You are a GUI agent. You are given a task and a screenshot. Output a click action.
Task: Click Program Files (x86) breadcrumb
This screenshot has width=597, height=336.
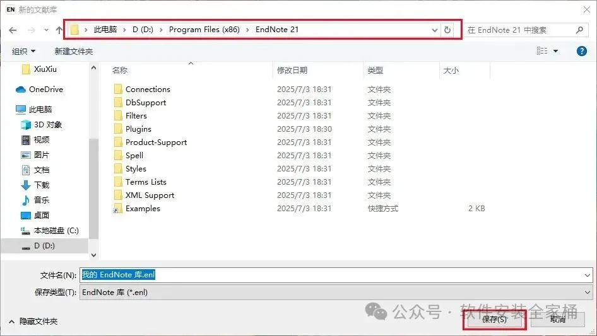204,30
